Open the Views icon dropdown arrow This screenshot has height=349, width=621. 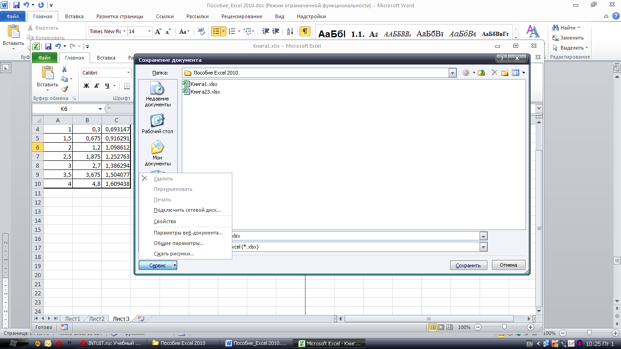(523, 73)
